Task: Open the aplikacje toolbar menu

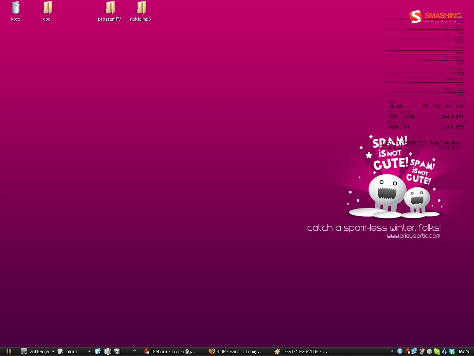Action: click(x=39, y=351)
